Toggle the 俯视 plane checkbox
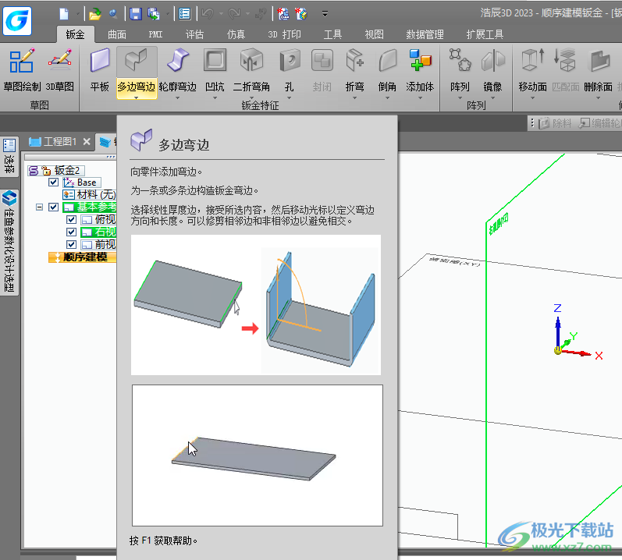The width and height of the screenshot is (622, 560). point(71,220)
